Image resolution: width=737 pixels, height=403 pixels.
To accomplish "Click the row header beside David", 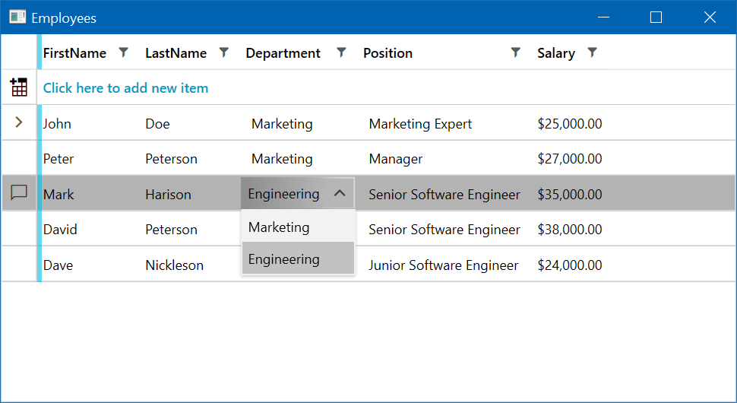I will click(19, 229).
